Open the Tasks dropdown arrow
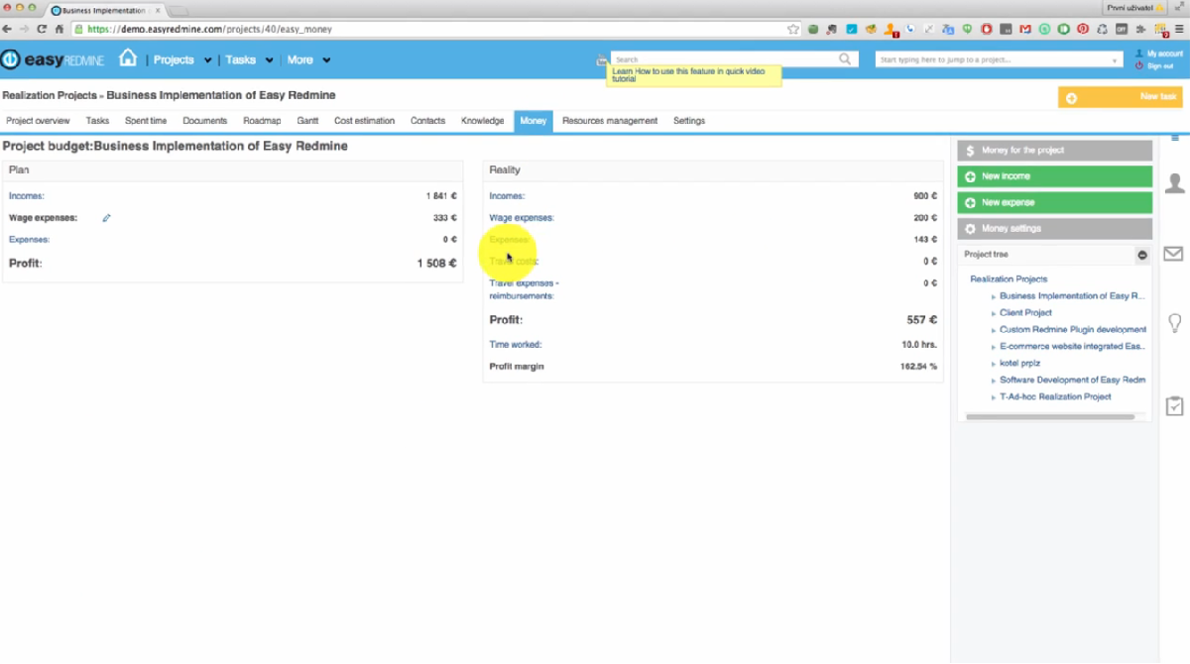The height and width of the screenshot is (664, 1190). pos(269,60)
